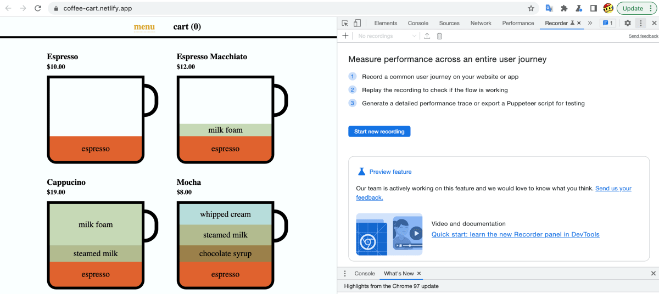Toggle the browser side panel
This screenshot has height=294, width=659.
[x=594, y=8]
